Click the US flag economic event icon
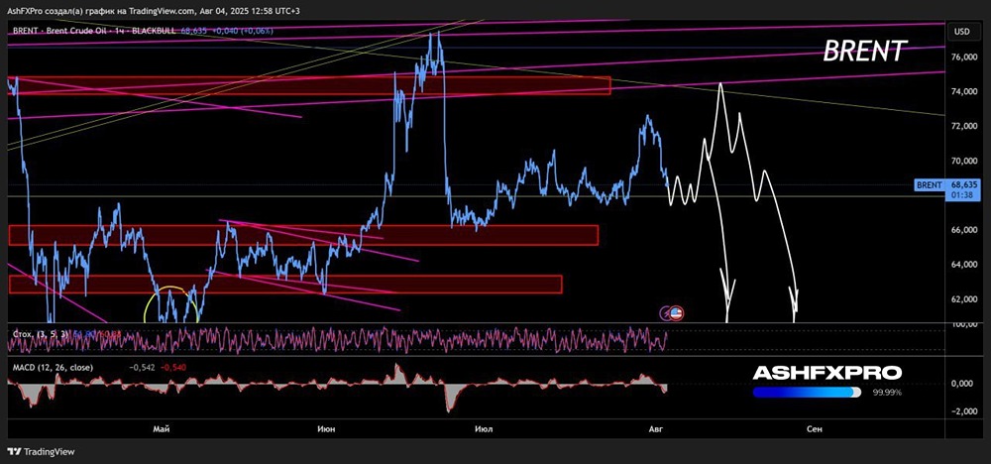This screenshot has width=991, height=464. pyautogui.click(x=676, y=312)
